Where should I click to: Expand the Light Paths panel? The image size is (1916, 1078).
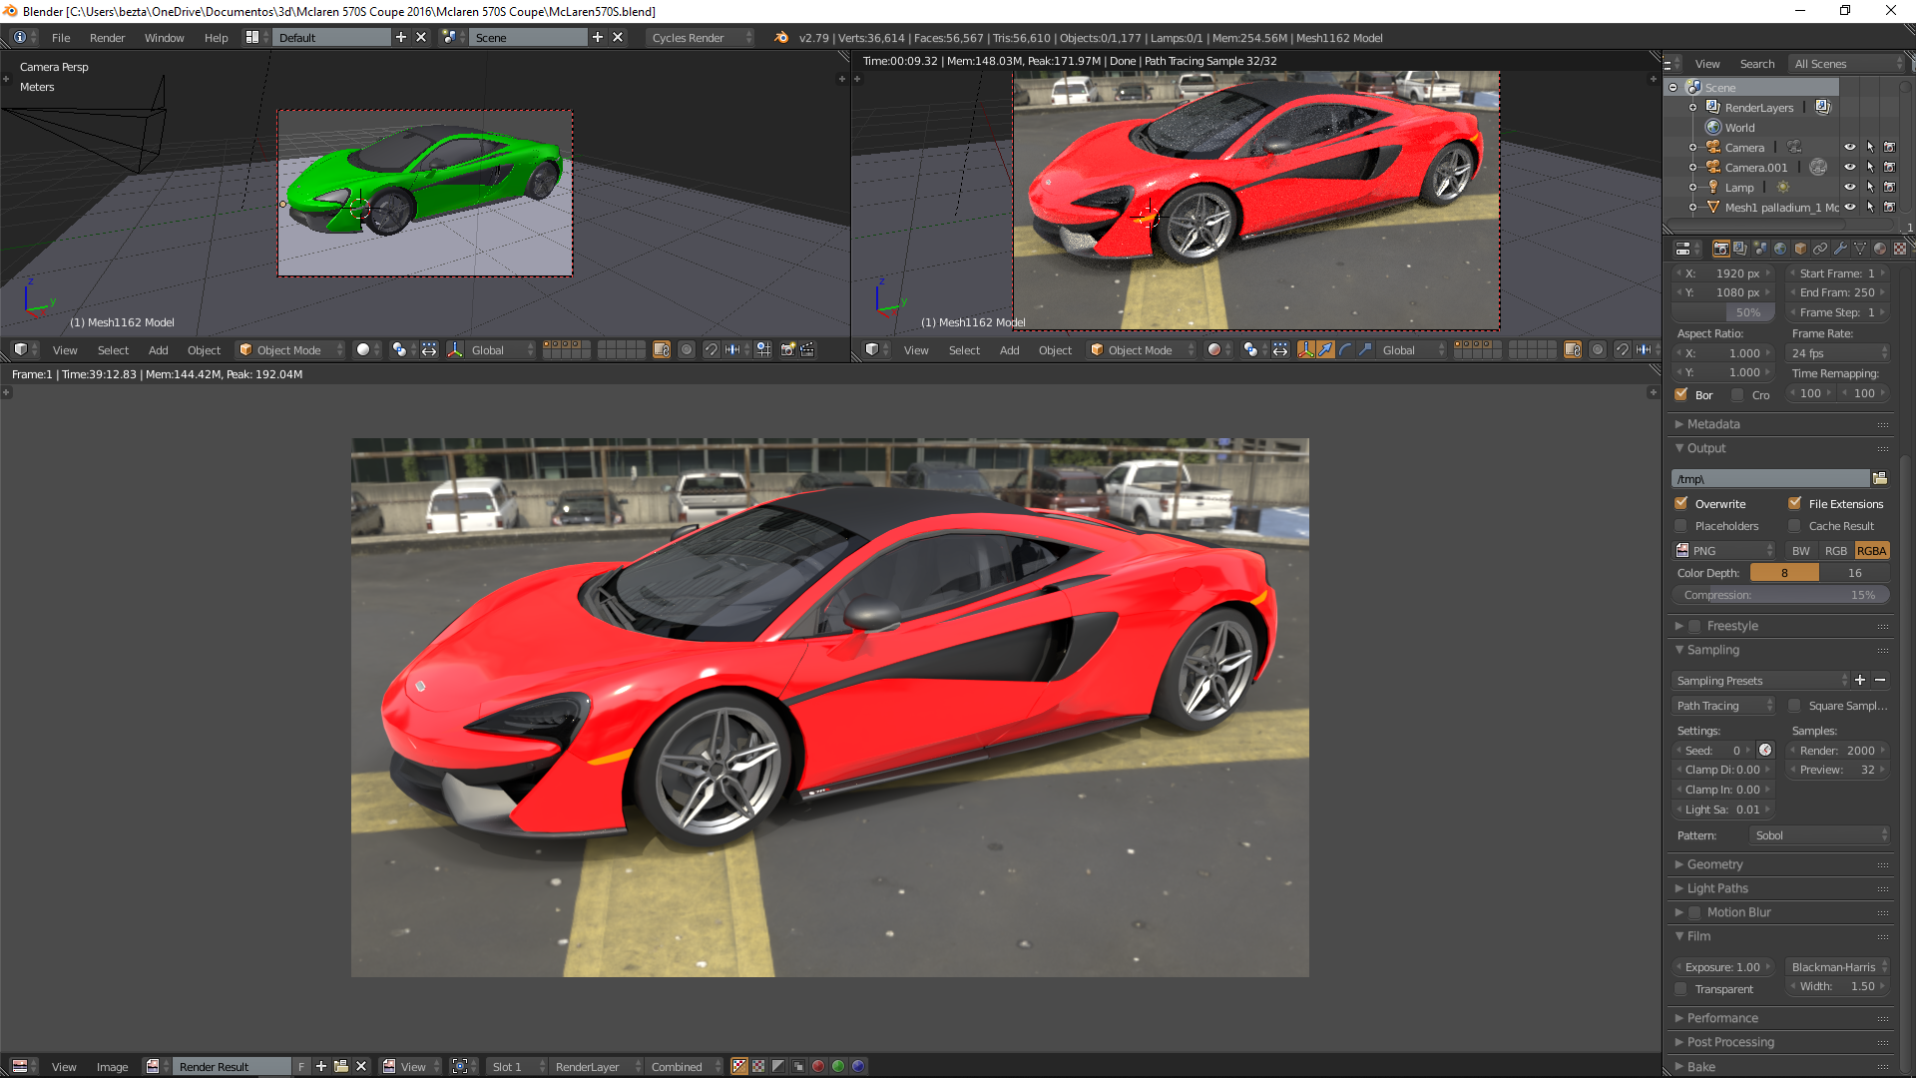(x=1717, y=888)
